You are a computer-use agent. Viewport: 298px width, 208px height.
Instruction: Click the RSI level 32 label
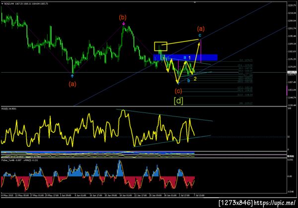click(289, 137)
